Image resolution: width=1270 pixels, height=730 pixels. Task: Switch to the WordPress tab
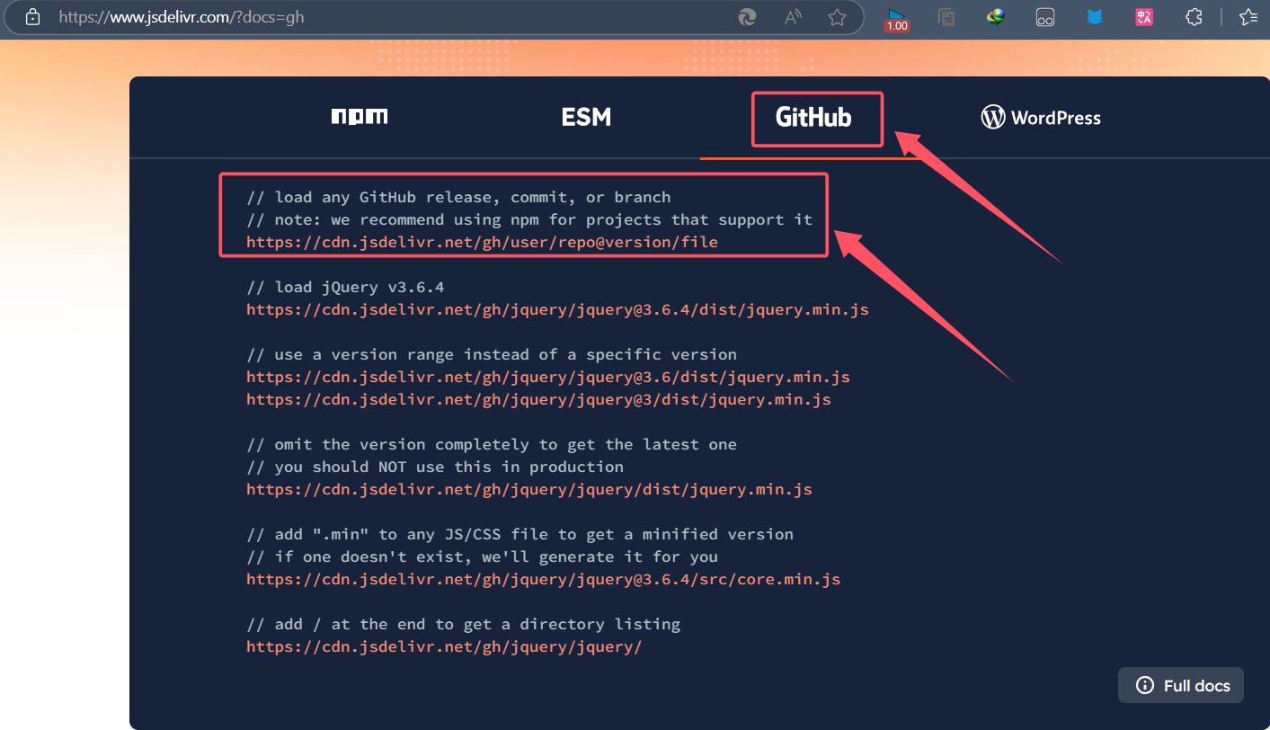tap(1041, 118)
